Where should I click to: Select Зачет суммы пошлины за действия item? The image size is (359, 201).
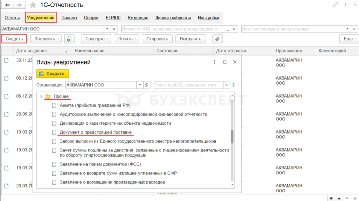(x=144, y=153)
